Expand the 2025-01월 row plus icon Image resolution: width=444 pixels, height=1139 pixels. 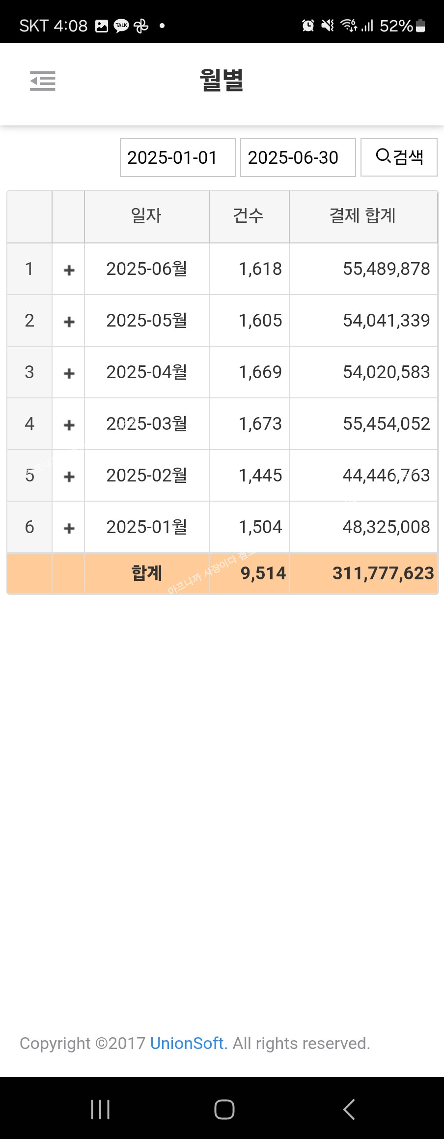pyautogui.click(x=69, y=528)
